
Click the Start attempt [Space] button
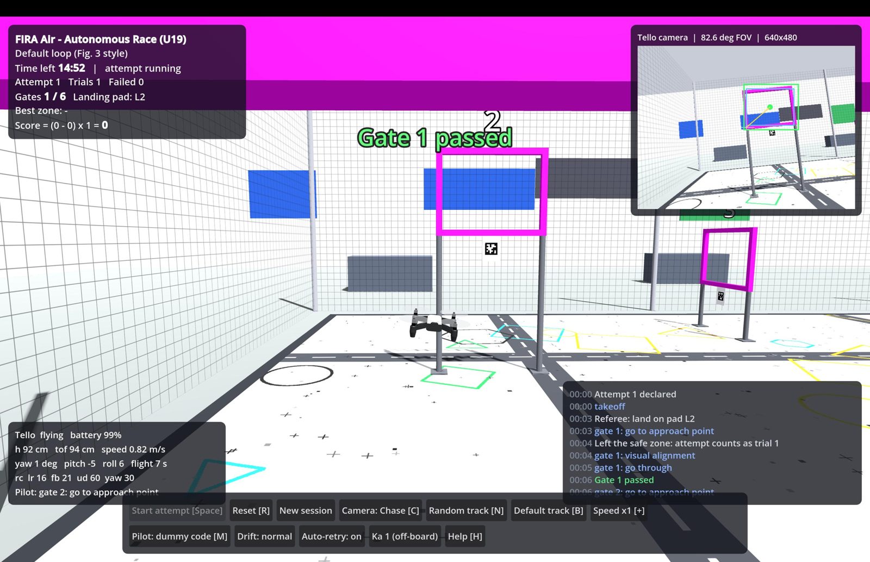(x=177, y=510)
